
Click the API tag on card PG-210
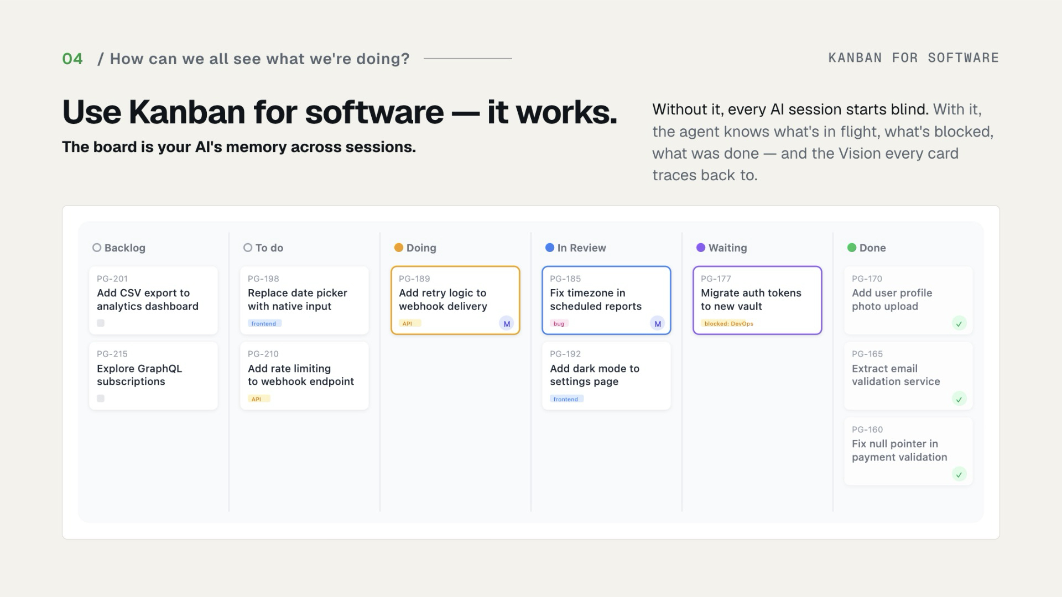tap(259, 399)
